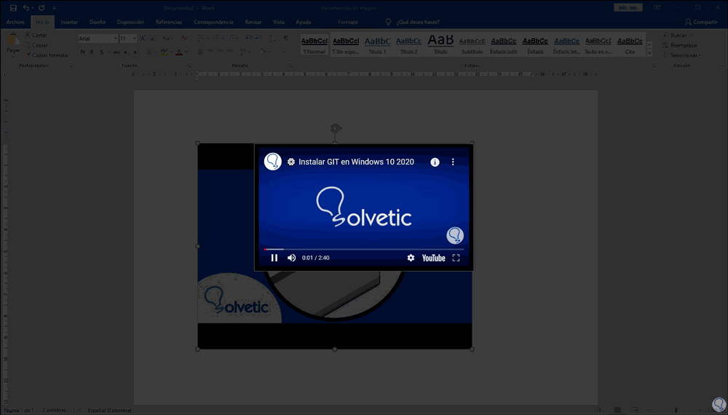Open the Quick Access Toolbar customization arrow
Viewport: 728px width, 415px height.
pos(55,8)
